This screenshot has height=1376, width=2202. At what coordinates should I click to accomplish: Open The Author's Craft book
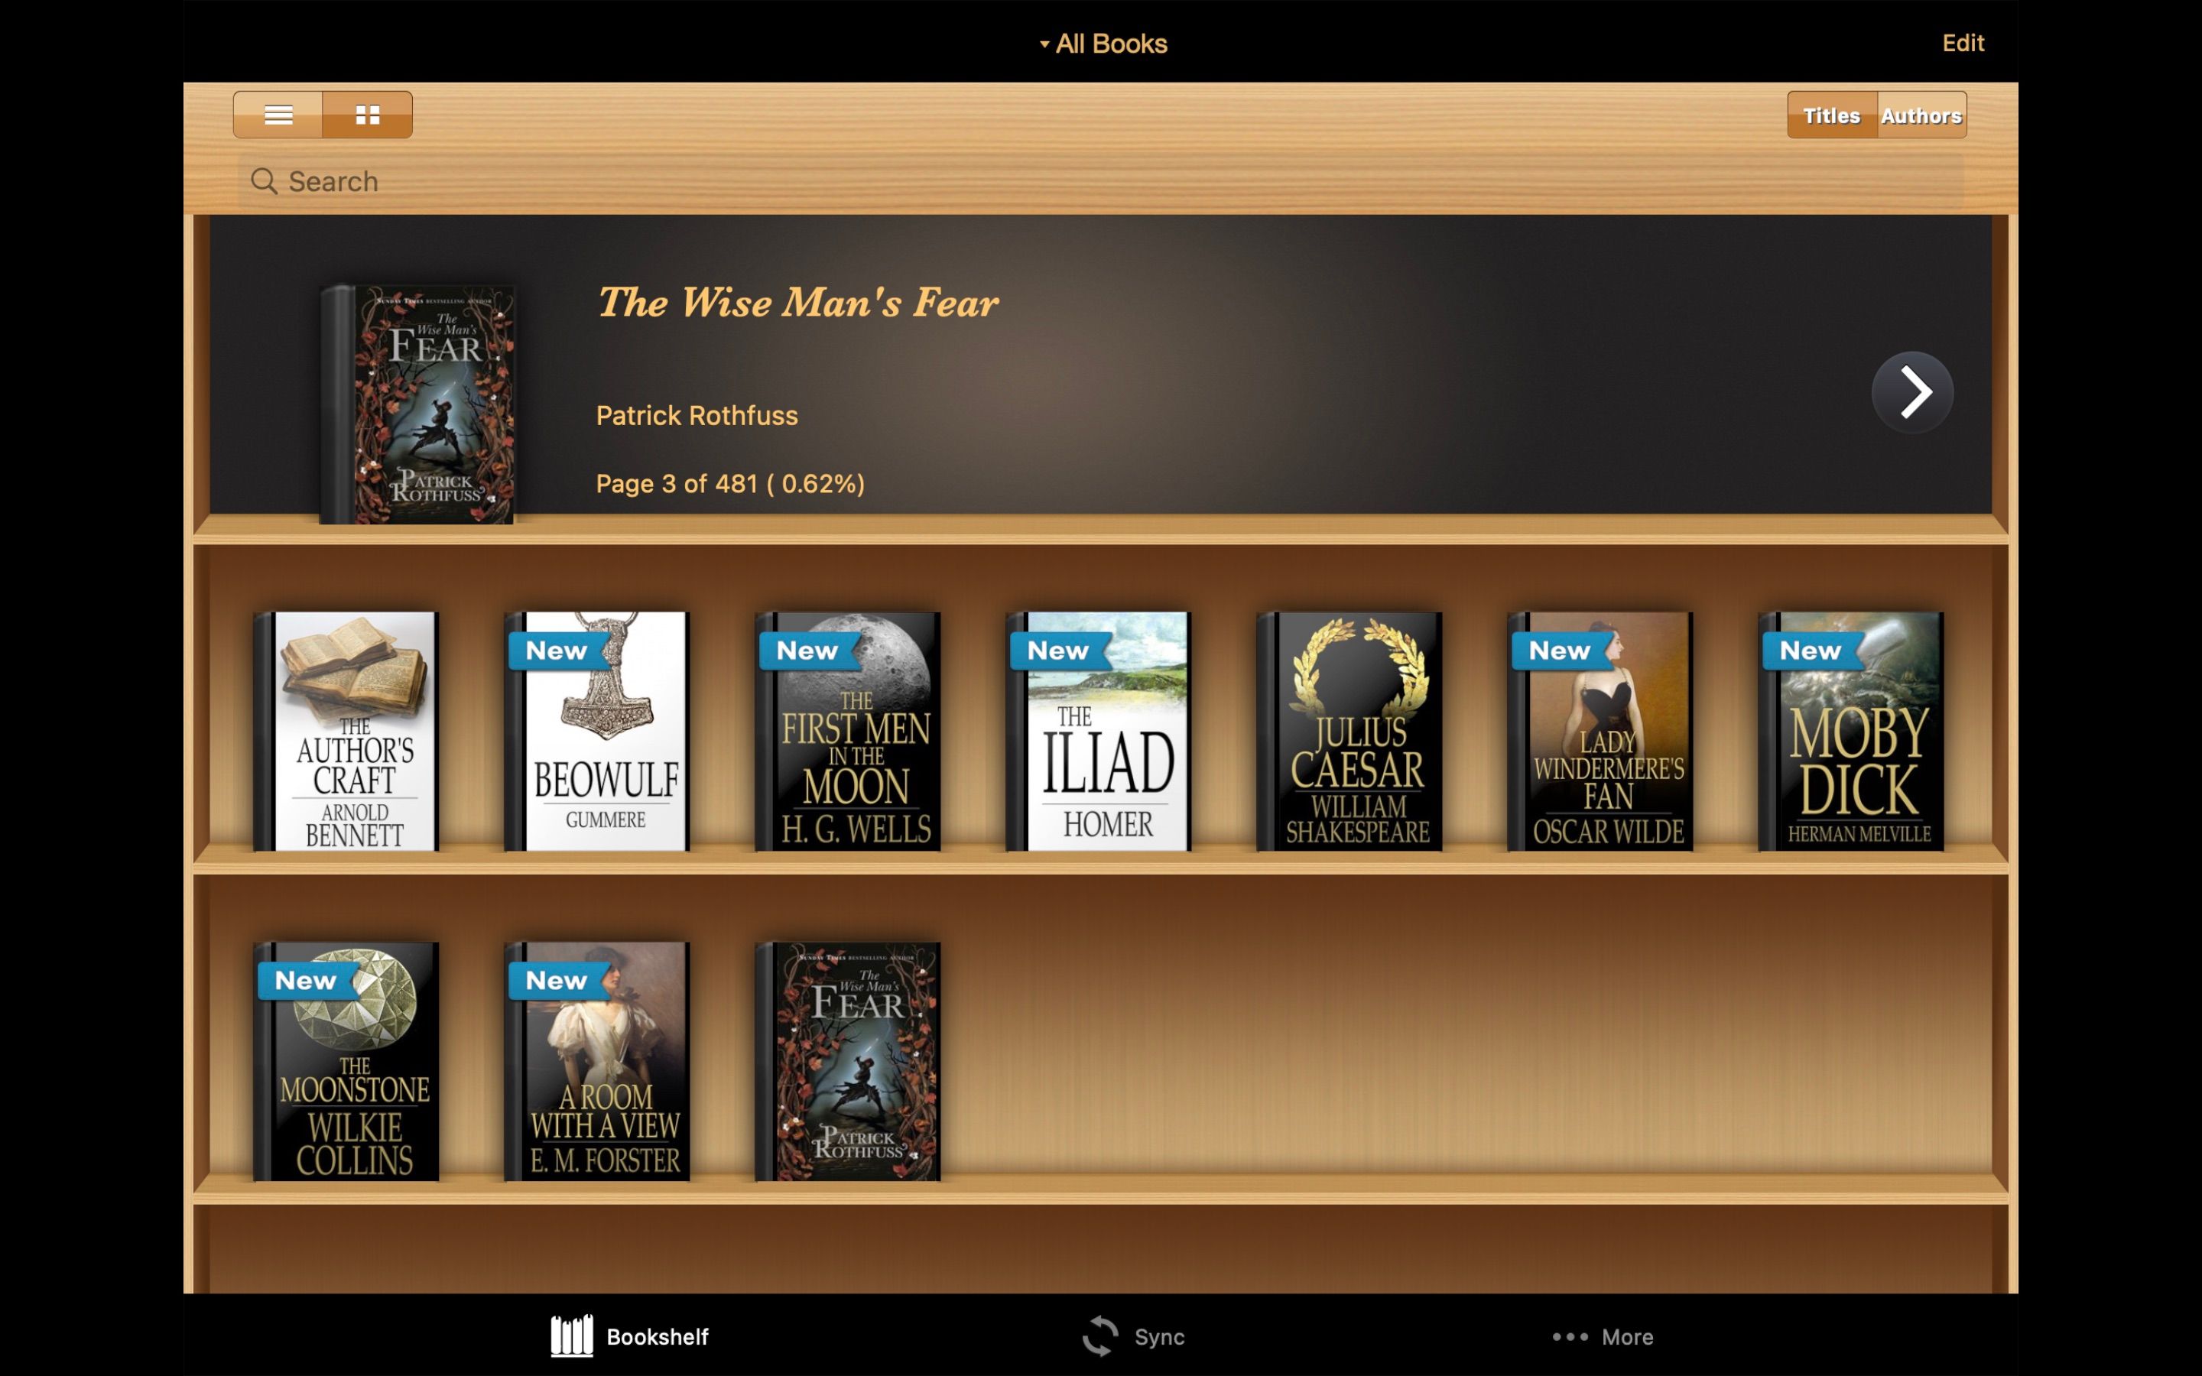click(346, 731)
